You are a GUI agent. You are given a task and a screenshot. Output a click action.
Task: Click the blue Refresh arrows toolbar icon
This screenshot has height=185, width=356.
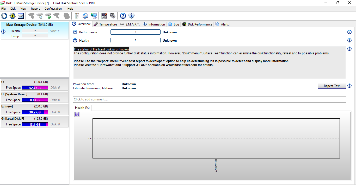pos(4,16)
